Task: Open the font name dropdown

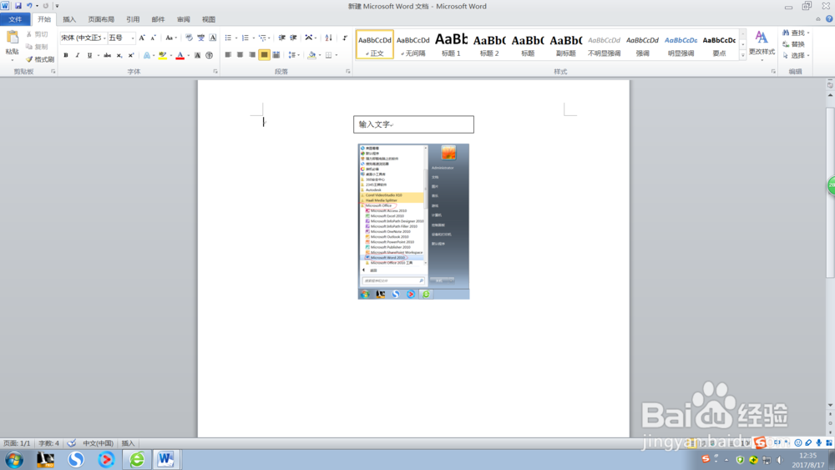Action: tap(104, 38)
